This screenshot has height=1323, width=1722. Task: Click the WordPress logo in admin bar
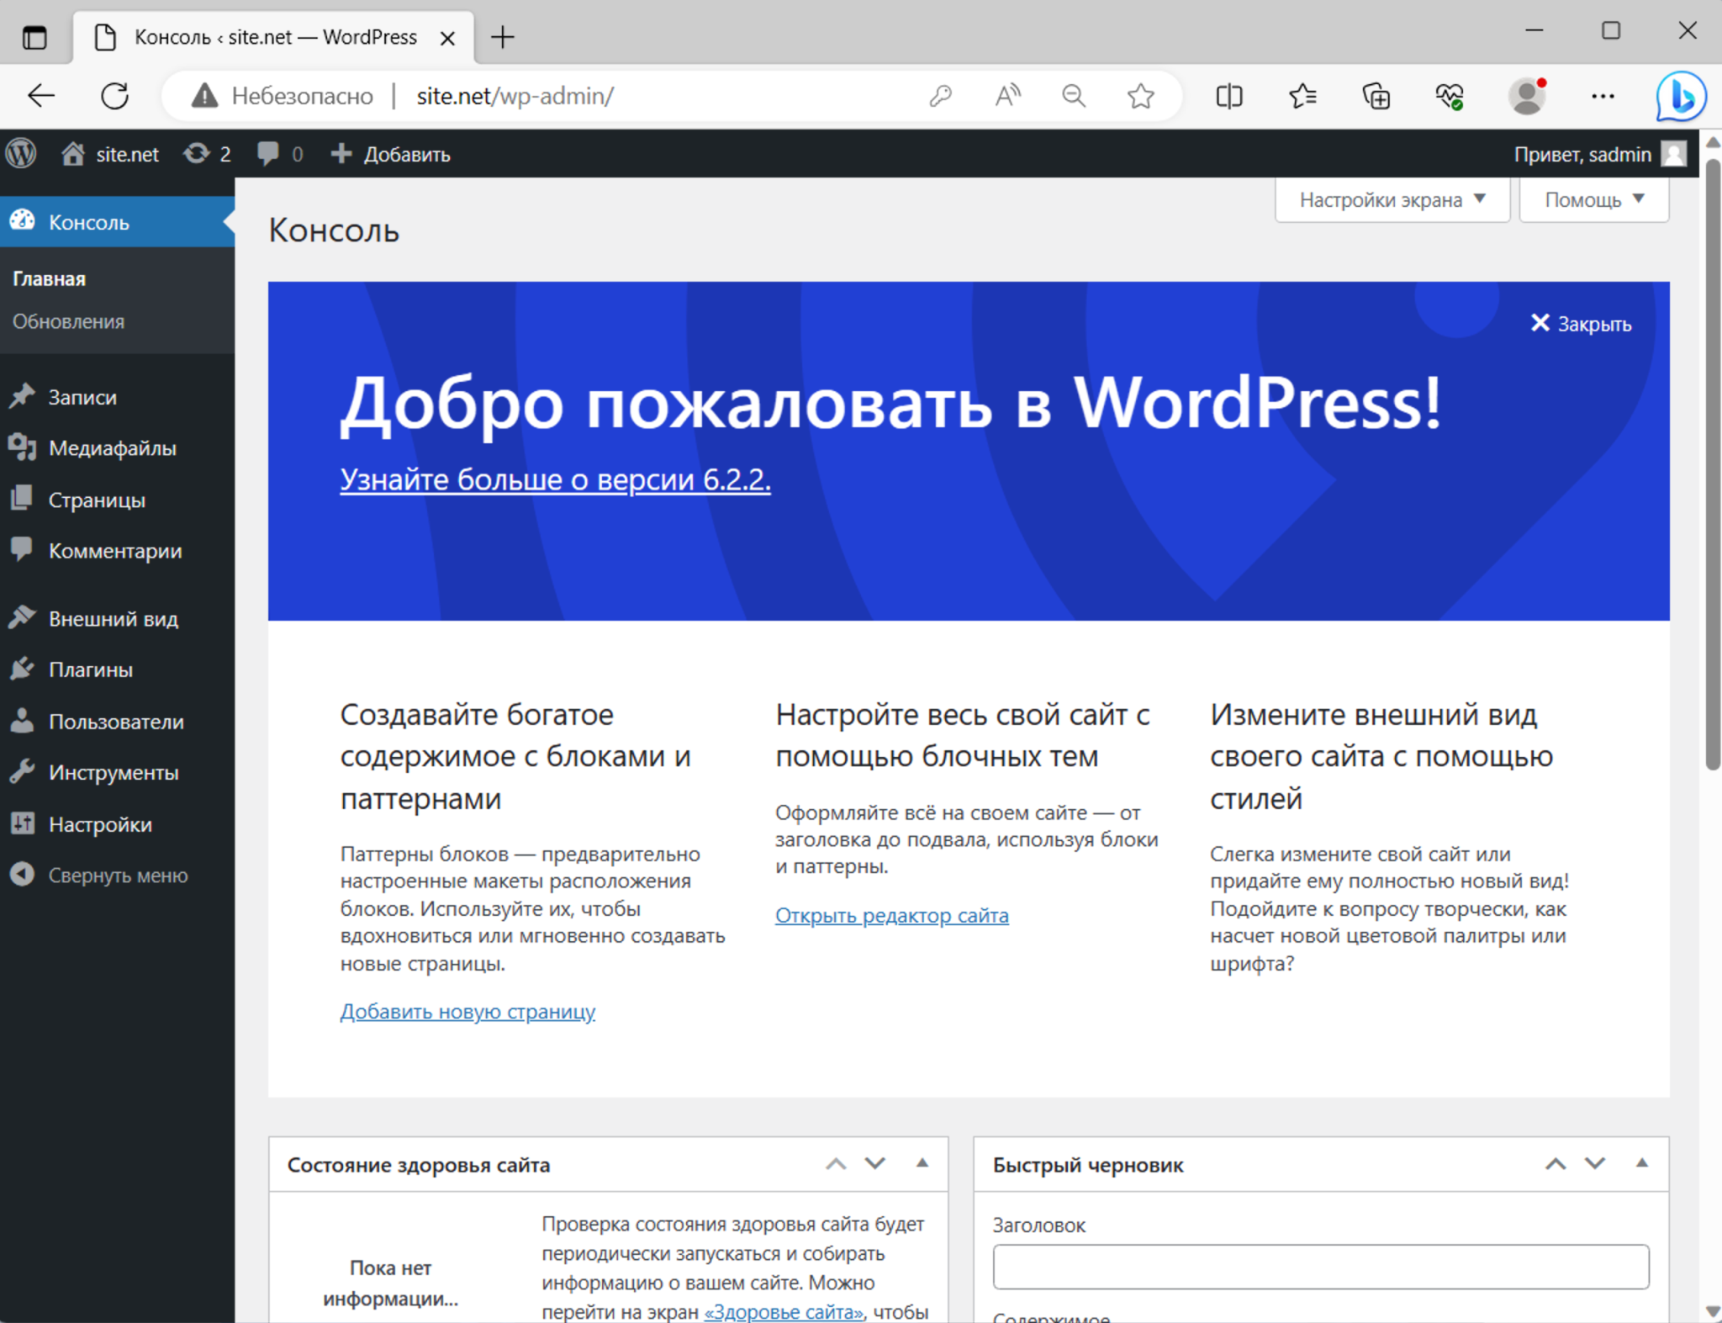tap(21, 154)
